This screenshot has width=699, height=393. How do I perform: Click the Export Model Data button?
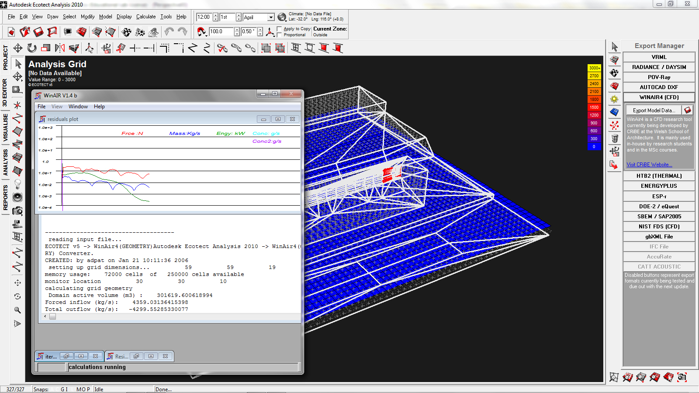(654, 110)
